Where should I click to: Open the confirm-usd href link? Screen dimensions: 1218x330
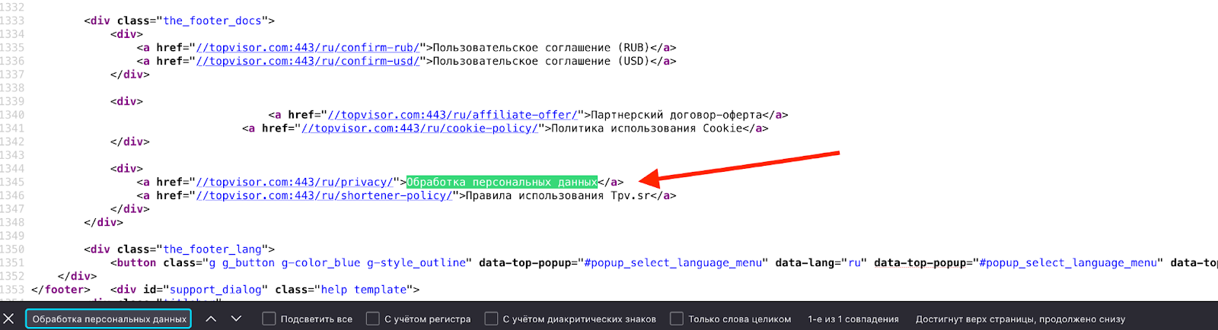(308, 62)
